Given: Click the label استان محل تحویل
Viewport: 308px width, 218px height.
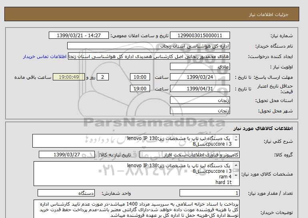Looking at the screenshot, I should (x=274, y=100).
